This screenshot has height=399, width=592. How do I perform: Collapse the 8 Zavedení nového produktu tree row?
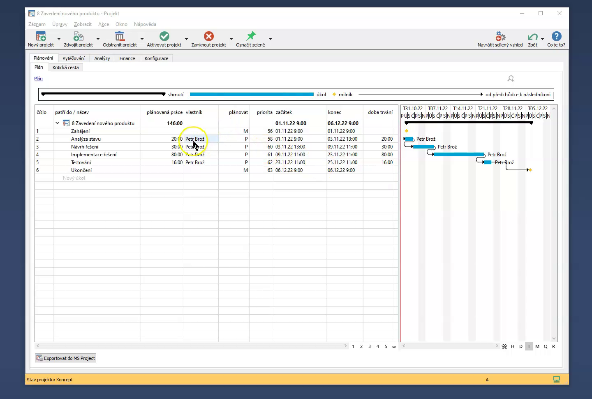point(58,123)
